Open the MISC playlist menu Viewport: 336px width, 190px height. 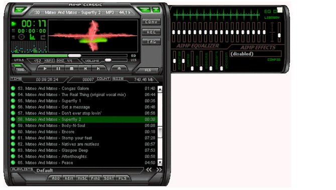[82, 178]
